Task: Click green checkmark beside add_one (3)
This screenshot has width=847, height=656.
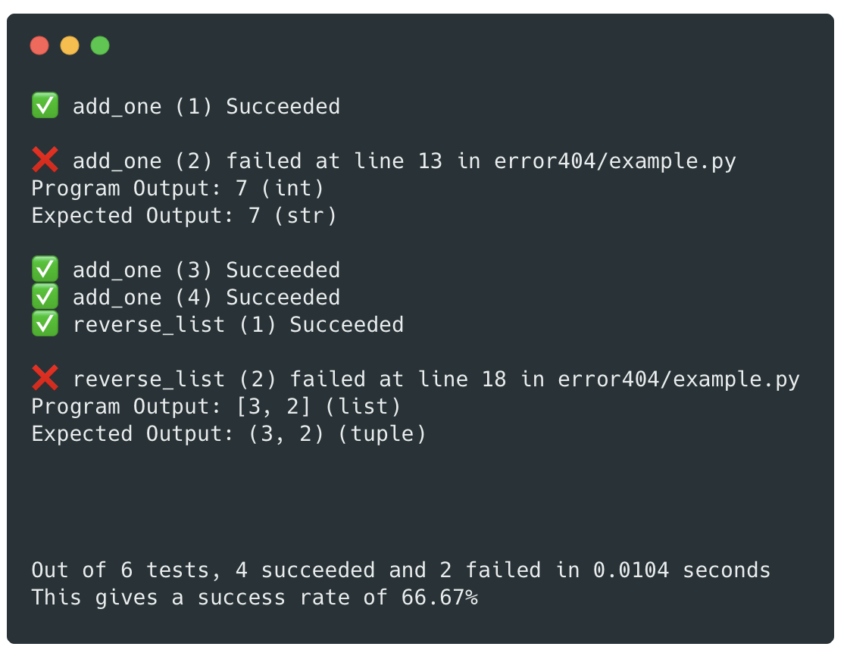Action: coord(45,270)
